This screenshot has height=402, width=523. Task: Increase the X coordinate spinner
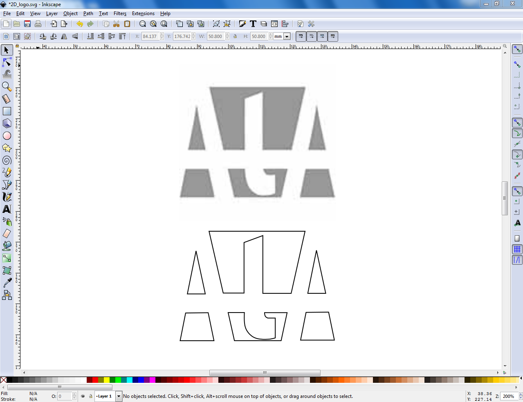click(x=162, y=34)
